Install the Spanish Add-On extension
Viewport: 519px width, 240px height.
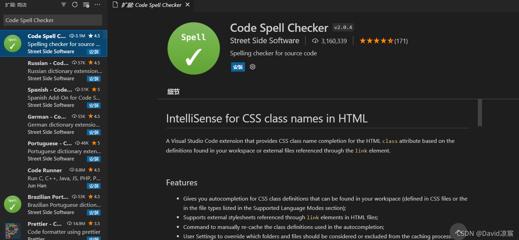[94, 105]
